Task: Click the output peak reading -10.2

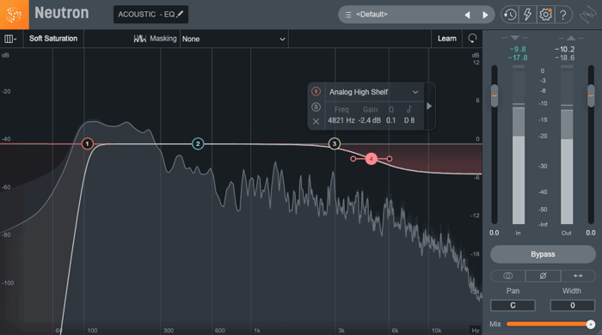Action: click(x=565, y=50)
